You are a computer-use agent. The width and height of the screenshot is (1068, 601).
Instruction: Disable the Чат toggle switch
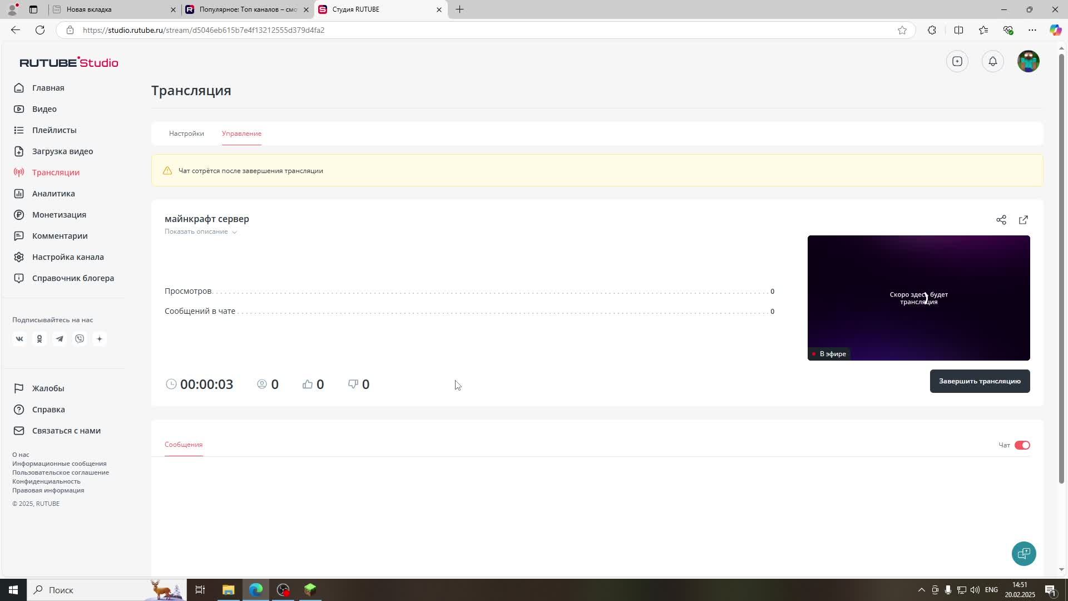tap(1022, 445)
